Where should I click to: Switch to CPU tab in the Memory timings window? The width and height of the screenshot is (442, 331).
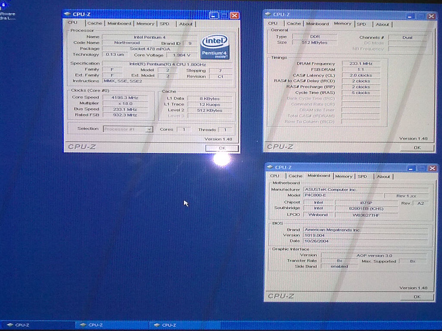click(x=273, y=23)
